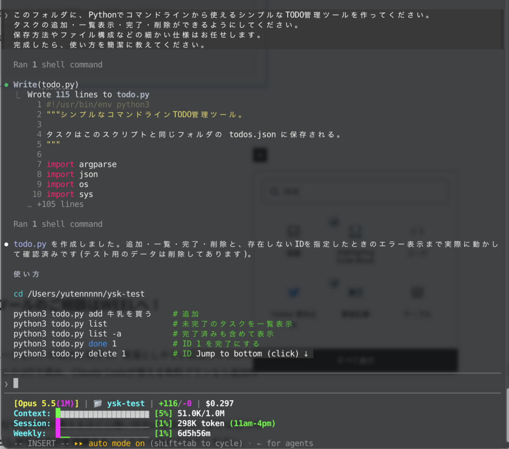
Task: Click the python3 todo.py delete 1 command
Action: pos(70,354)
